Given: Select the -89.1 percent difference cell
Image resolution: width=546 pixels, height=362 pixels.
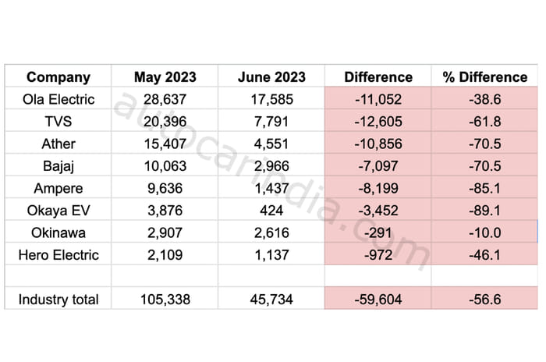Looking at the screenshot, I should click(484, 210).
